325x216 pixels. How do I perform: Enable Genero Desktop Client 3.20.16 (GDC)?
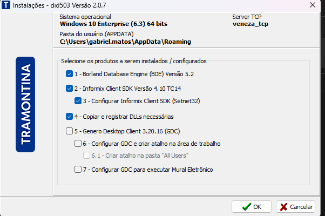[x=69, y=131]
